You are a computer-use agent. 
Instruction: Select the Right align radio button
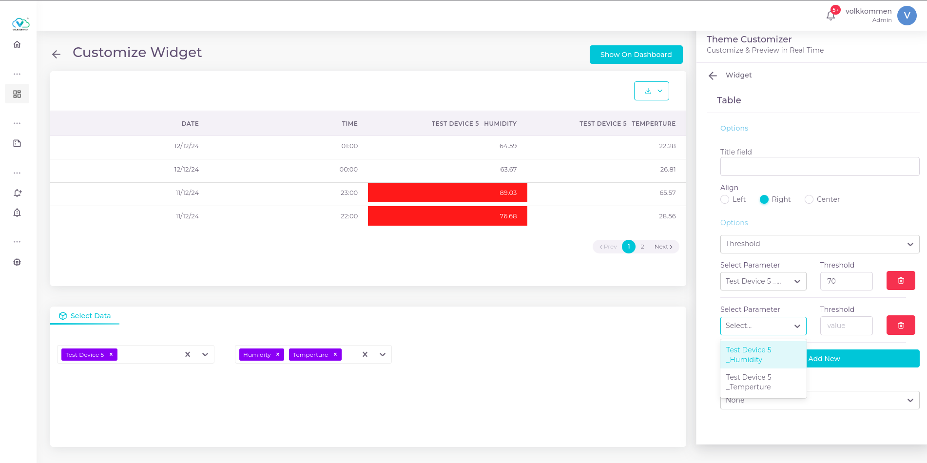tap(764, 199)
